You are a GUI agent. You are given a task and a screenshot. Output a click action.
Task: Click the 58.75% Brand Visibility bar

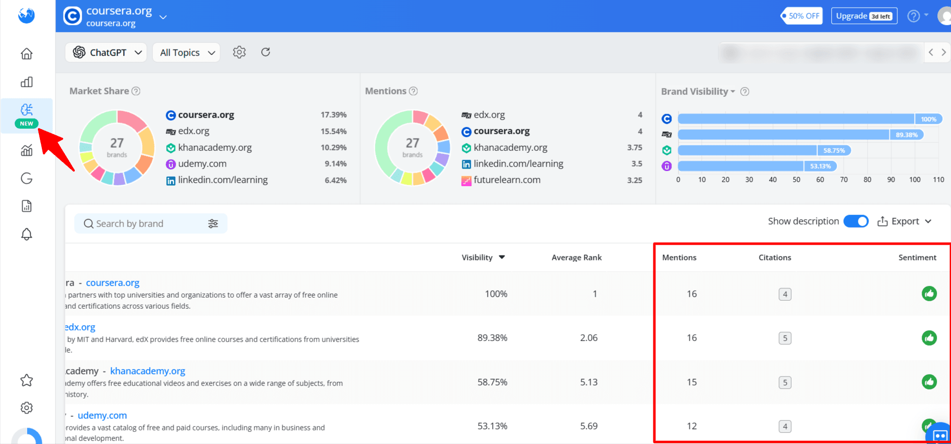765,150
